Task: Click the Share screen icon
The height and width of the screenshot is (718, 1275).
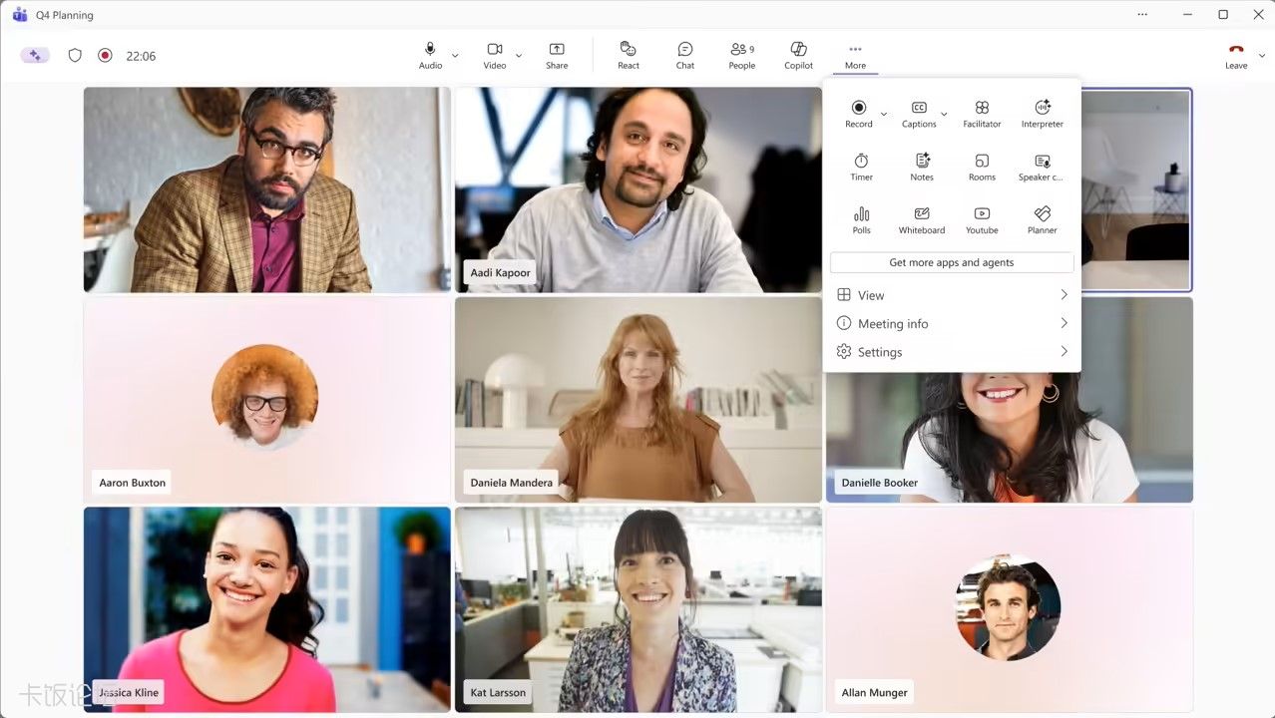Action: click(x=557, y=55)
